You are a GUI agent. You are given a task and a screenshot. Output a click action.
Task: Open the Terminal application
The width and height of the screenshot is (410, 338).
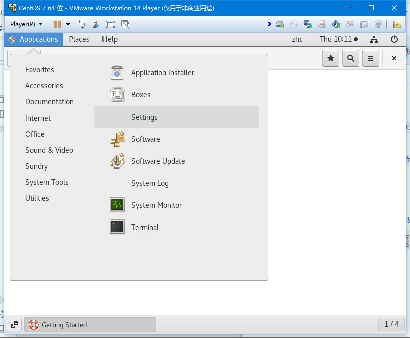145,227
